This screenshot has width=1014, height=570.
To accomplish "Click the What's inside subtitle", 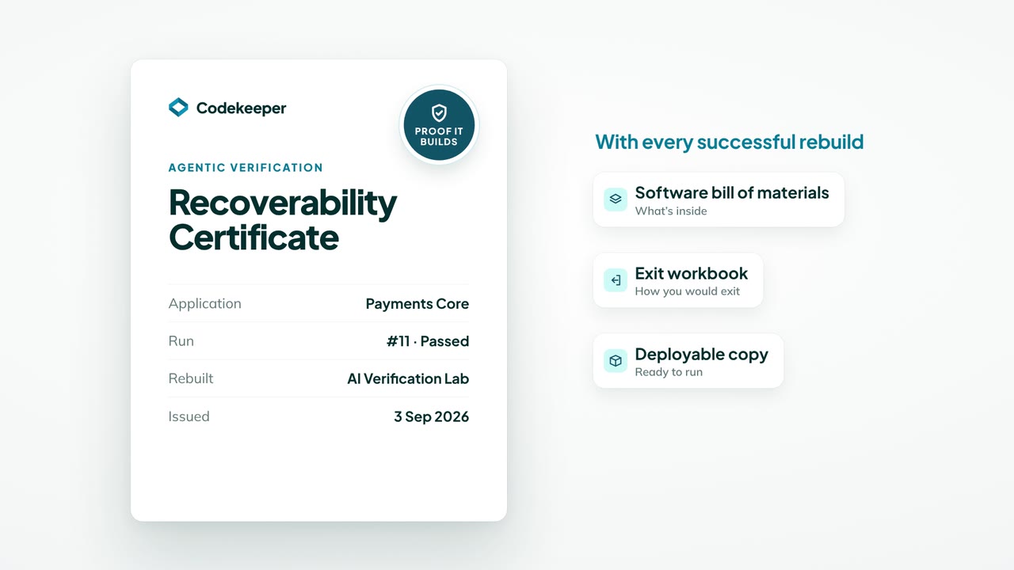I will (671, 211).
